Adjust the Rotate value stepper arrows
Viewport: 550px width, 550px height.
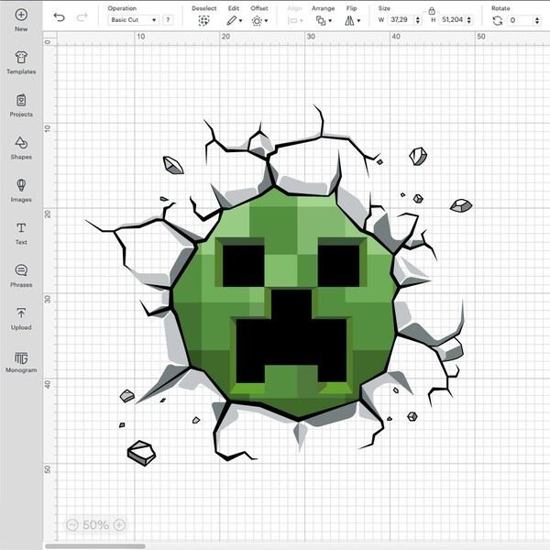[x=537, y=20]
